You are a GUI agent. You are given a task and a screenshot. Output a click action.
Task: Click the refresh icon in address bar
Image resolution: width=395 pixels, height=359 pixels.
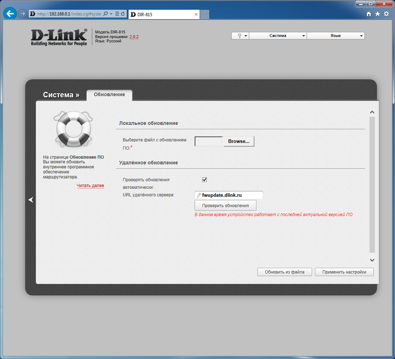[x=122, y=13]
